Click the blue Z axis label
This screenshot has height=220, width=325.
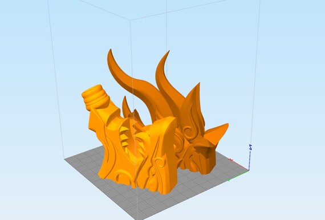[250, 147]
